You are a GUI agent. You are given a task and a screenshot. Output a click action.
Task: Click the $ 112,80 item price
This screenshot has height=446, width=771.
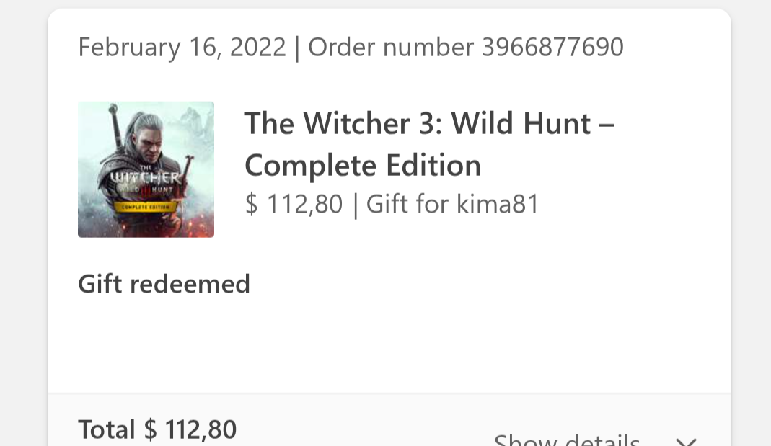click(294, 204)
